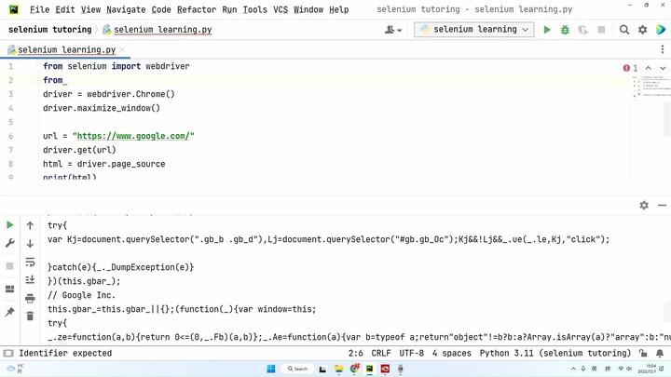Expand the user account dropdown
This screenshot has width=671, height=377.
tap(393, 30)
